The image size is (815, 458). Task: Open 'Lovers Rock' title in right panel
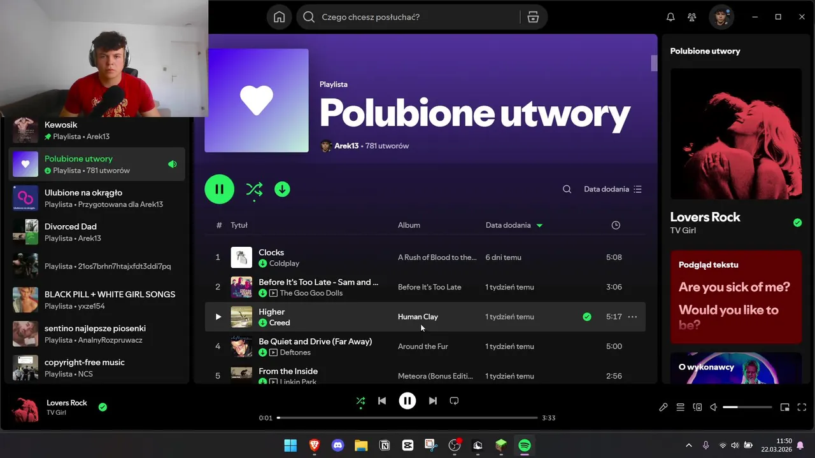click(705, 217)
